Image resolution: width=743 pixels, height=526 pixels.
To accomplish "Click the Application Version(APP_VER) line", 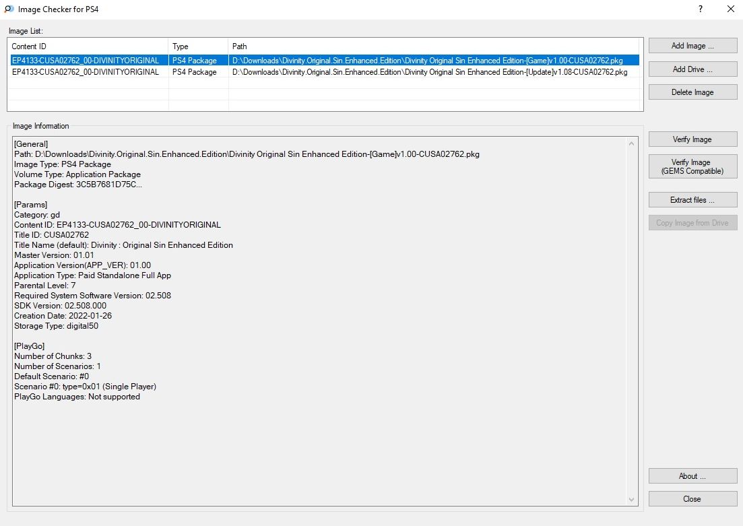I will (x=82, y=265).
